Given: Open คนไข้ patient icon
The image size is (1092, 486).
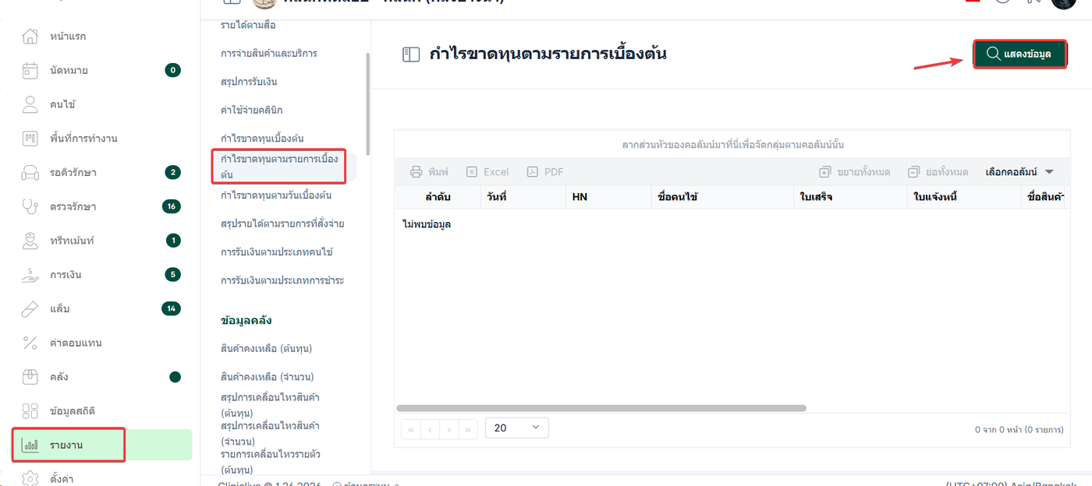Looking at the screenshot, I should coord(30,104).
